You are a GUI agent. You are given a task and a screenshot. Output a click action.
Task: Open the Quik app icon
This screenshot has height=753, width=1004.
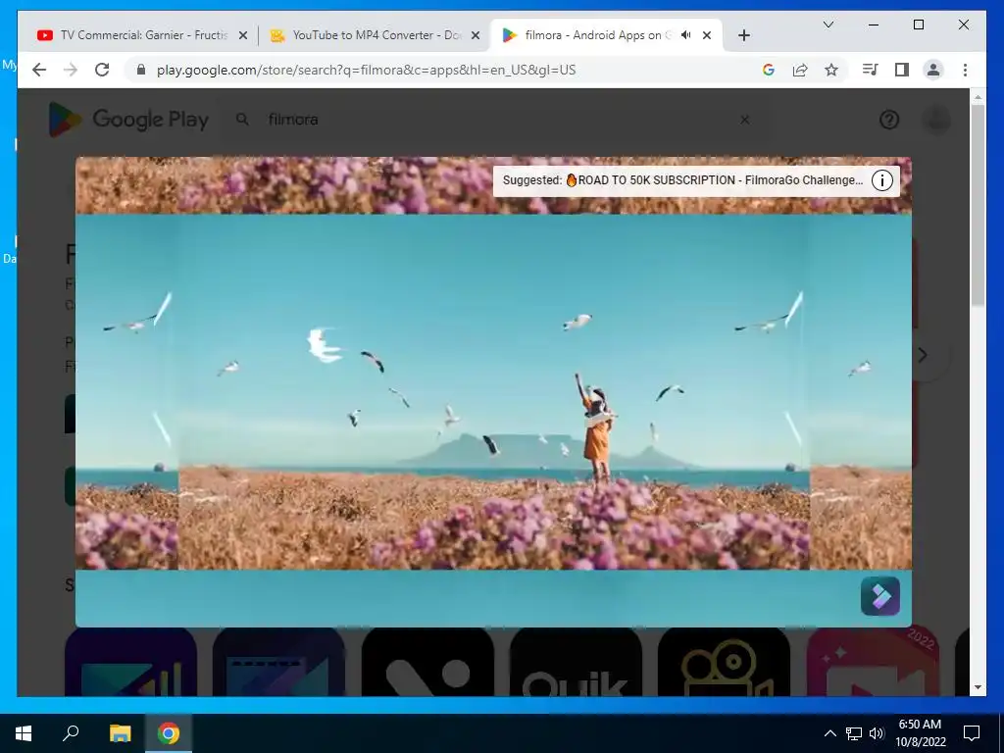click(x=576, y=662)
